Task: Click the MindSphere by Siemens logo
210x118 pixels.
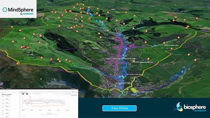Action: (x=18, y=11)
